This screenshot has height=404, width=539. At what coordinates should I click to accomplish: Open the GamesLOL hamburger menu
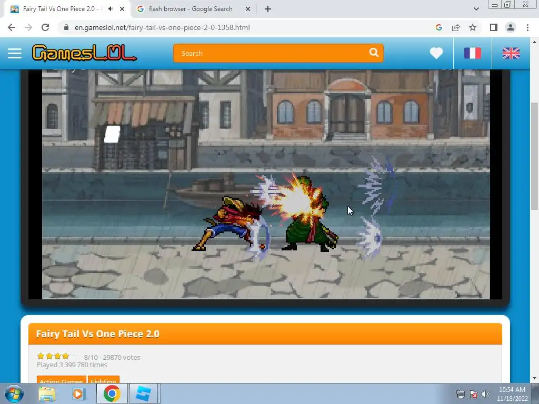[x=14, y=53]
